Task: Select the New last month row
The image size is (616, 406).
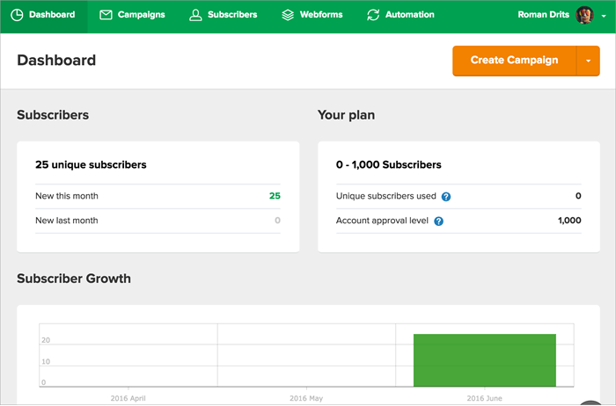Action: 158,221
